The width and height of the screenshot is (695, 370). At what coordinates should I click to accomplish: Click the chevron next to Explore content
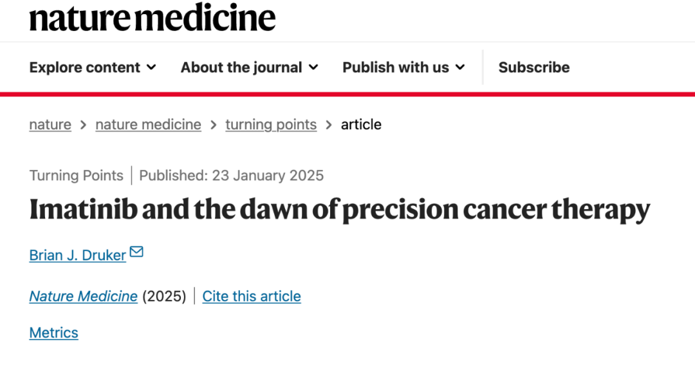[x=152, y=68]
